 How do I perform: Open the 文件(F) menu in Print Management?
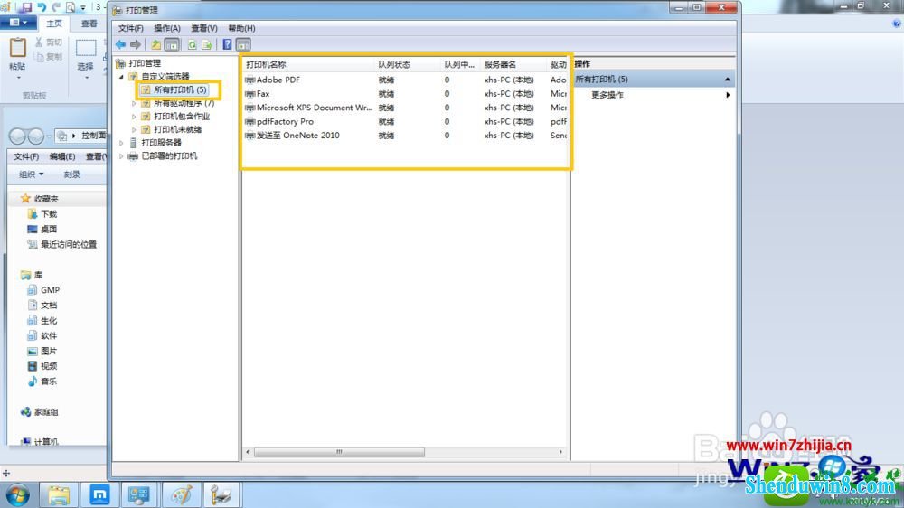(x=131, y=28)
